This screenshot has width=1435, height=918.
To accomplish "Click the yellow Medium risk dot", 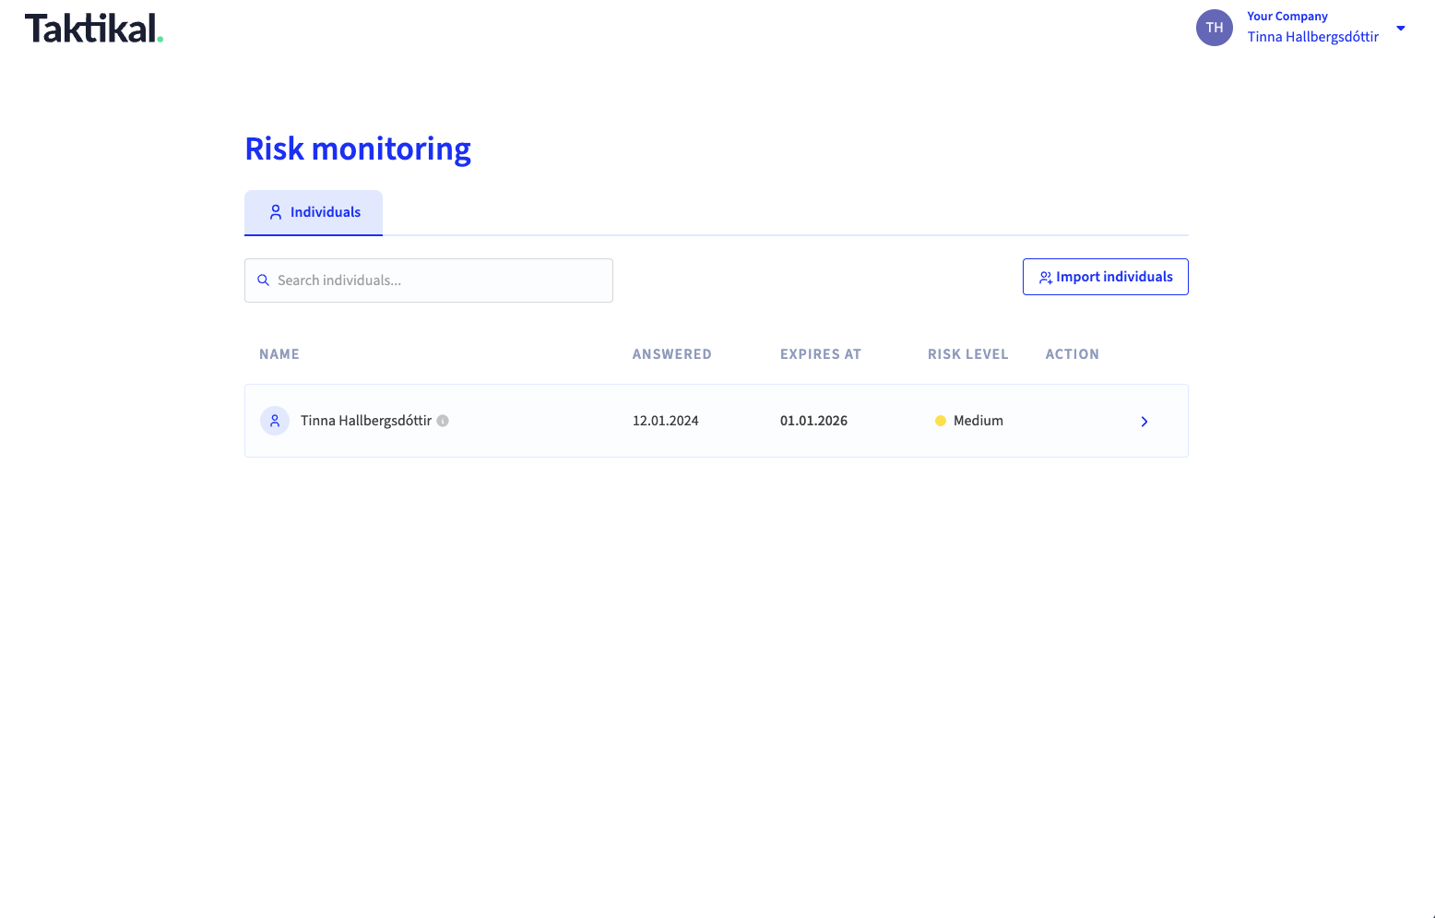I will tap(941, 421).
